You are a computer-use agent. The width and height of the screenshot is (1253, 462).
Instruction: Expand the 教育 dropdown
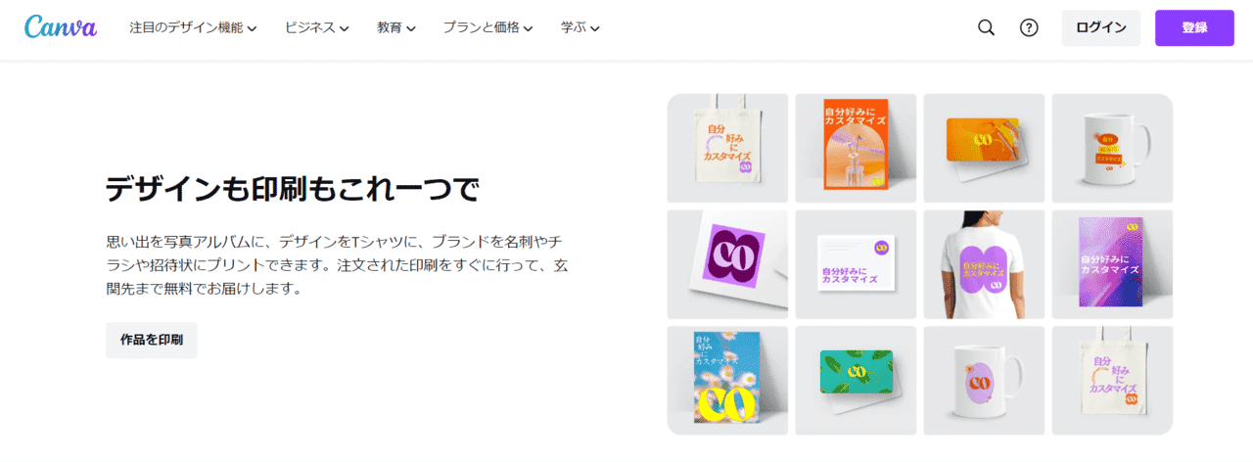tap(396, 28)
